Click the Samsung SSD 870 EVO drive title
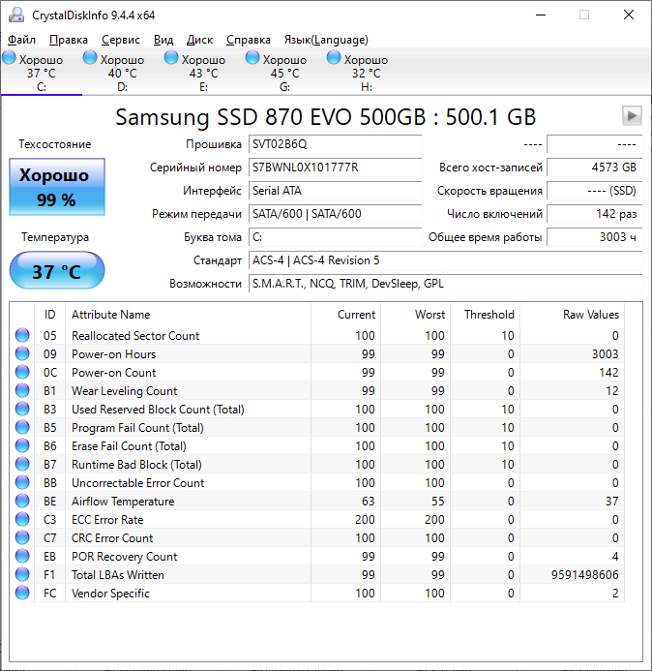 [325, 117]
